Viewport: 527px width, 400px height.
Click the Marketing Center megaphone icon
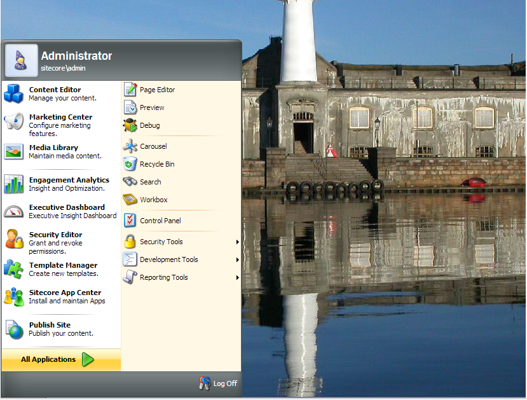tap(14, 121)
